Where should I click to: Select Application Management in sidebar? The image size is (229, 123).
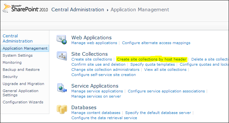(x=25, y=48)
